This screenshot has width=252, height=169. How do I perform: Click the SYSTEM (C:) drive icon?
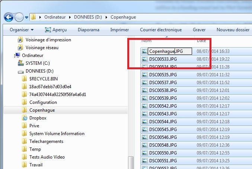pos(21,63)
